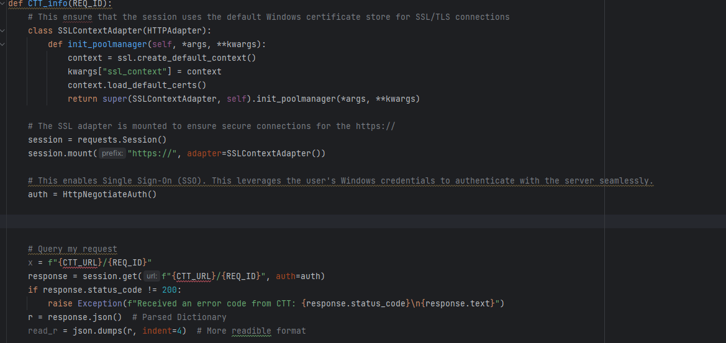This screenshot has height=343, width=726.
Task: Click the prefix: inlay hint
Action: [112, 153]
